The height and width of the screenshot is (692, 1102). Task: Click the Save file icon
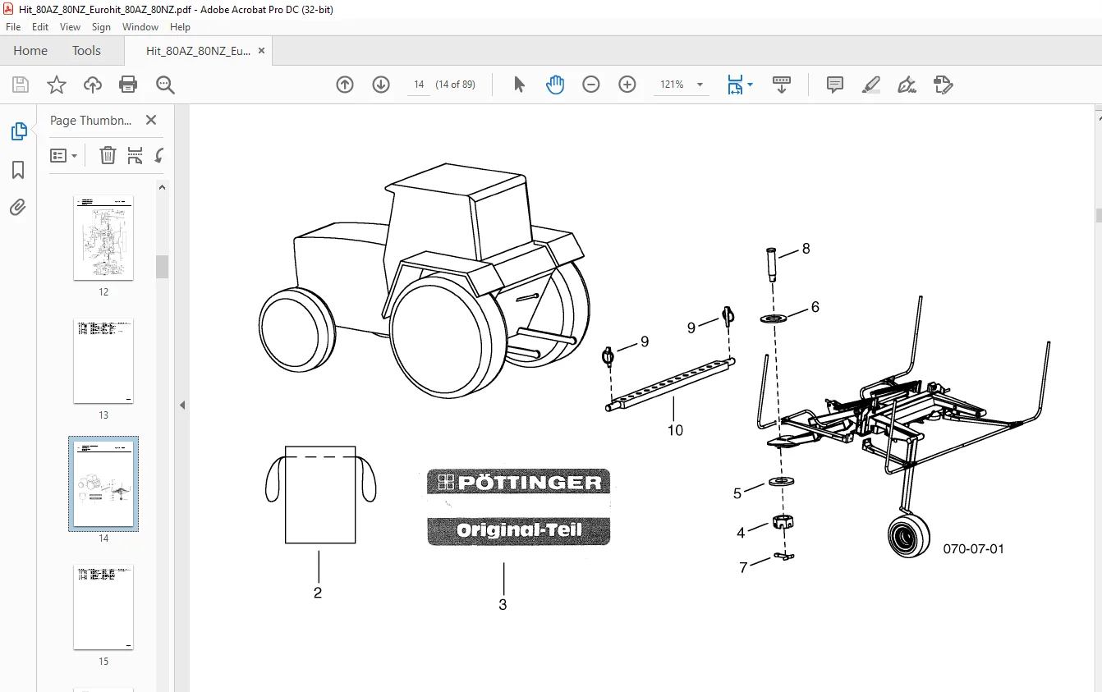click(21, 85)
